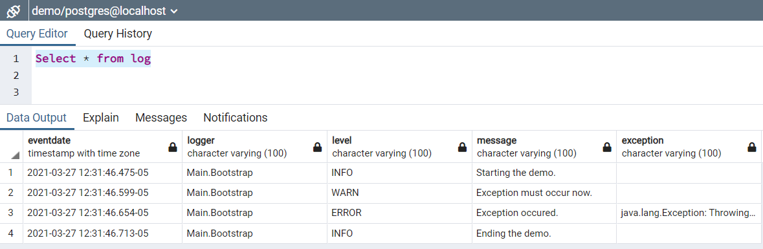Select the Query Editor tab
763x249 pixels.
37,34
